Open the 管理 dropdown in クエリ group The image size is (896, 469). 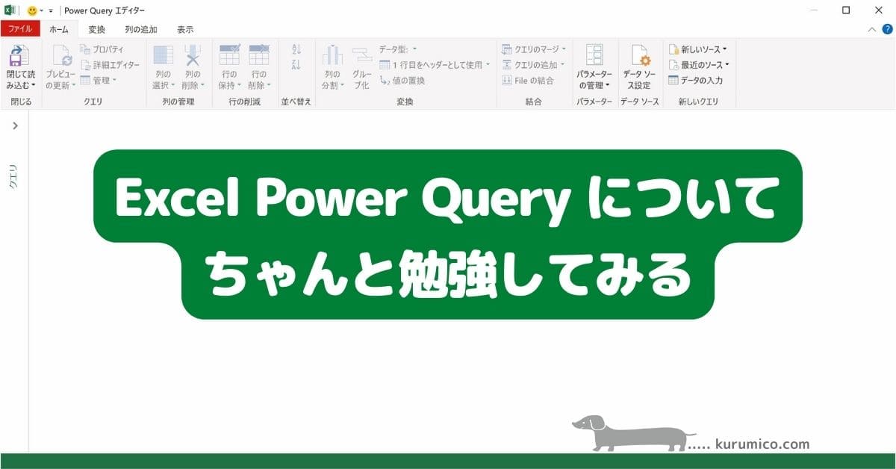pyautogui.click(x=99, y=80)
